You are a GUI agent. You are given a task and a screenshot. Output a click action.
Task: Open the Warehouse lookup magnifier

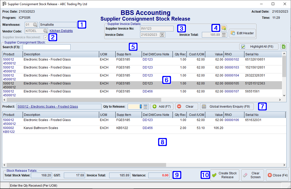pos(35,25)
